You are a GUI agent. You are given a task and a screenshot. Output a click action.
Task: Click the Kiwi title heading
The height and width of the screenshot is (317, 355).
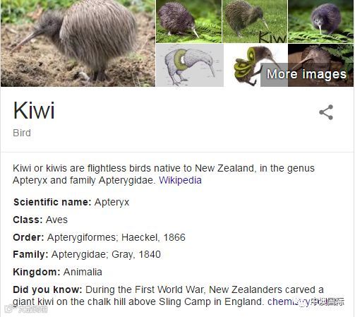point(34,110)
